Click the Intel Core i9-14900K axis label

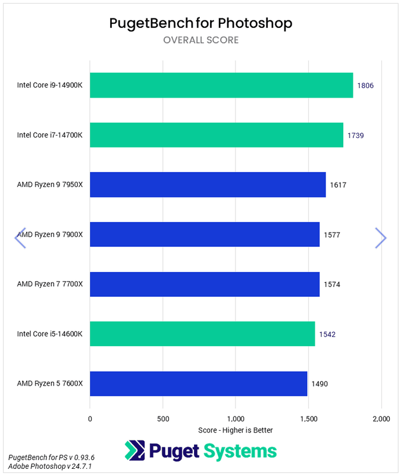coord(50,86)
